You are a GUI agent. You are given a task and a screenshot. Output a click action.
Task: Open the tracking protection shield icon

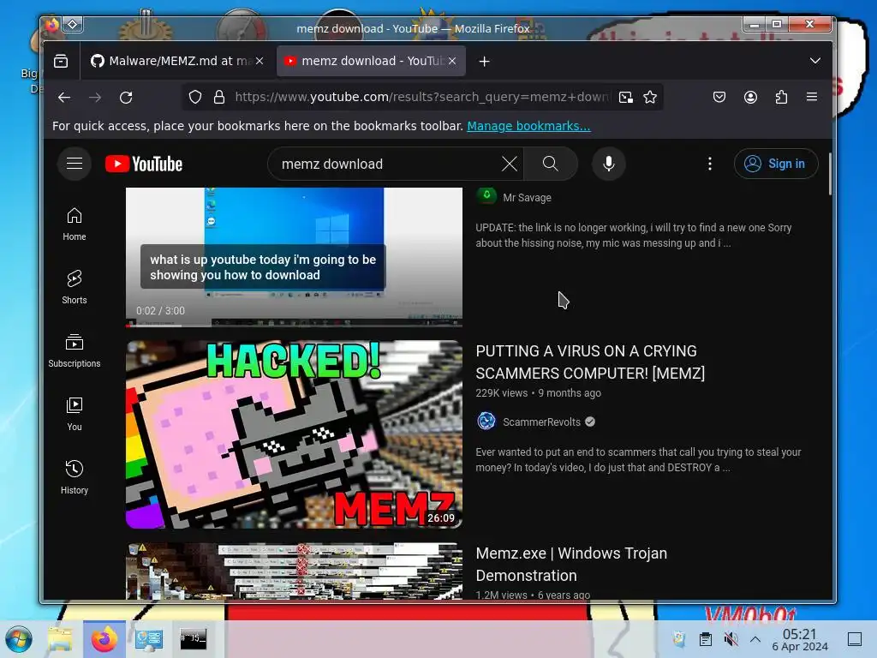pyautogui.click(x=194, y=98)
